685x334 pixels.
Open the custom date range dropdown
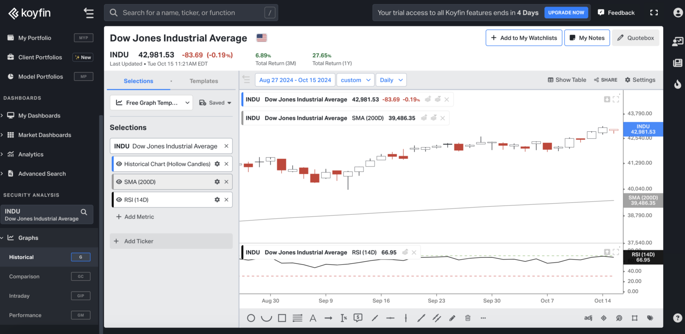coord(355,80)
